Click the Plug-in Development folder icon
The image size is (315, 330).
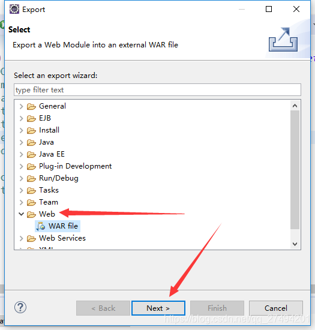[x=31, y=166]
